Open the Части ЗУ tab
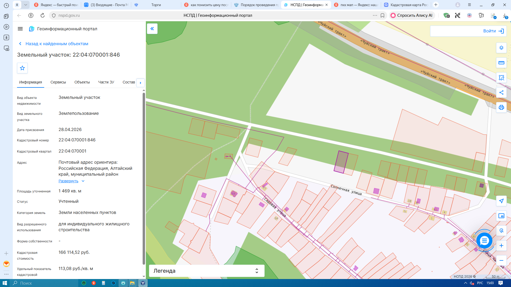The width and height of the screenshot is (511, 287). (106, 82)
